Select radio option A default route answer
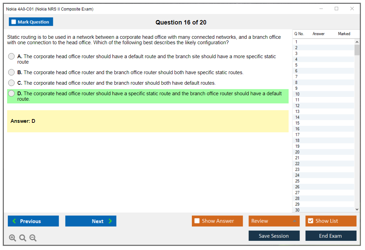Viewport: 365px width, 250px height. (12, 56)
